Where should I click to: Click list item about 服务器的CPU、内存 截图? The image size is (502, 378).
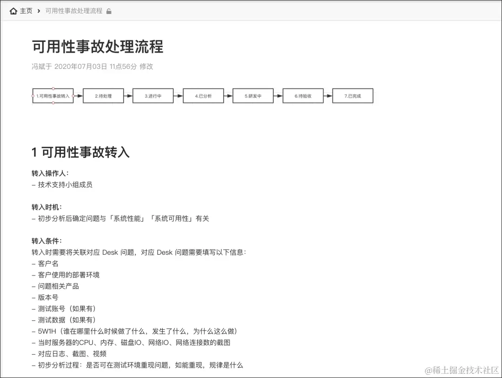(131, 343)
